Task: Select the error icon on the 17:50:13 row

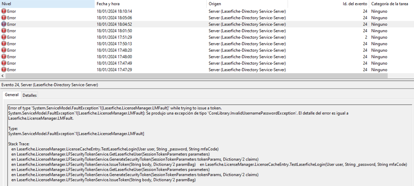Action: pos(4,44)
